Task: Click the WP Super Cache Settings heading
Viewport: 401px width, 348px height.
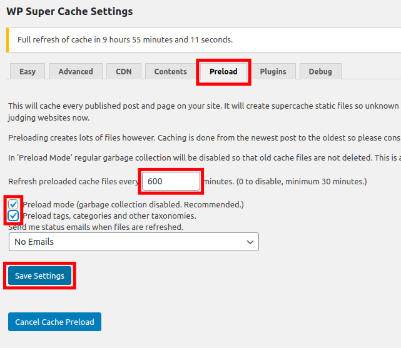Action: click(x=70, y=11)
